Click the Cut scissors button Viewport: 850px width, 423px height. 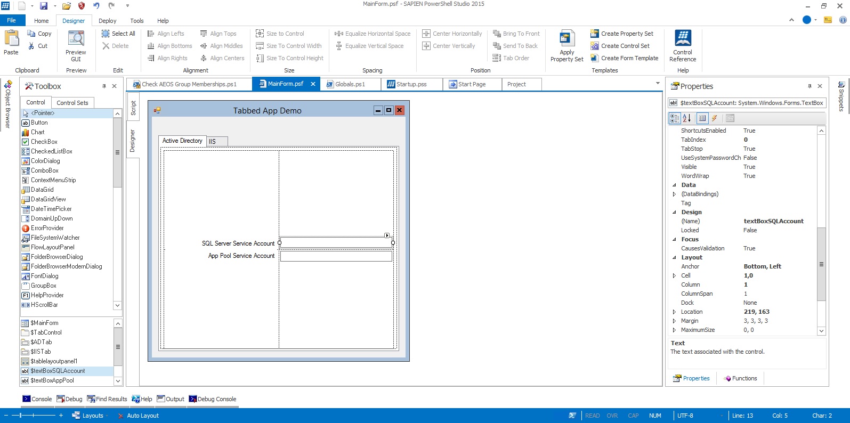(38, 46)
